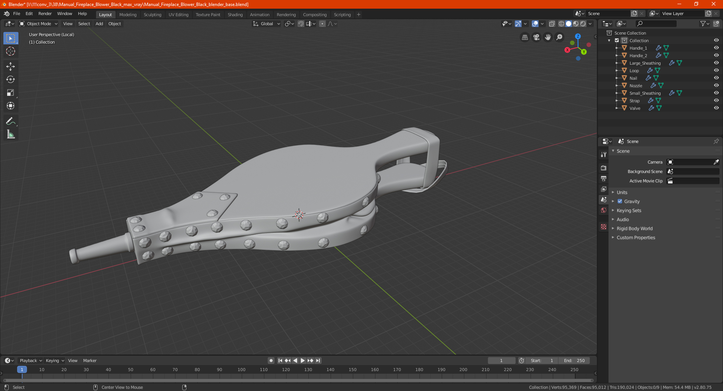Open the Add menu in viewport header
723x391 pixels.
click(99, 24)
